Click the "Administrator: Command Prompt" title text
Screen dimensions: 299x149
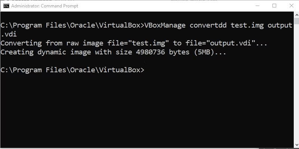point(44,6)
